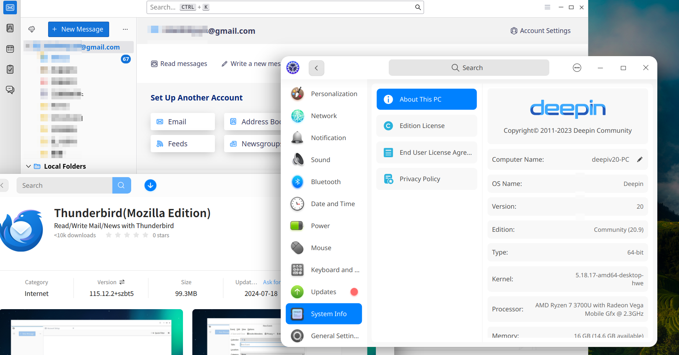Go back in Control Center

[x=316, y=68]
